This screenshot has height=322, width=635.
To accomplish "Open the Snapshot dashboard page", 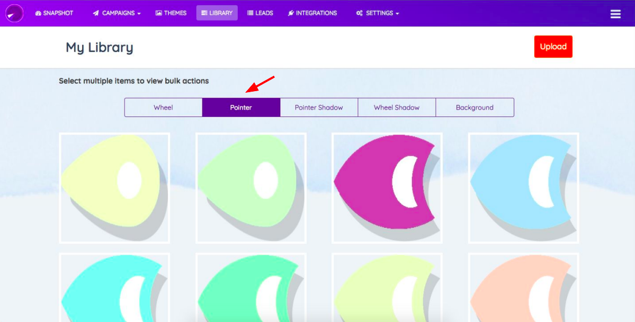I will 54,13.
